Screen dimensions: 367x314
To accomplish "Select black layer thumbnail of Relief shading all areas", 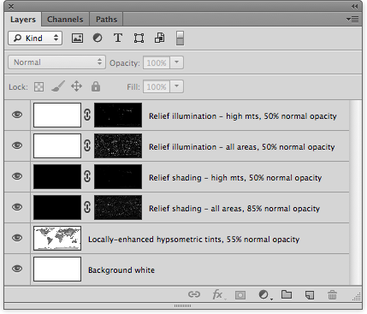I will 57,207.
